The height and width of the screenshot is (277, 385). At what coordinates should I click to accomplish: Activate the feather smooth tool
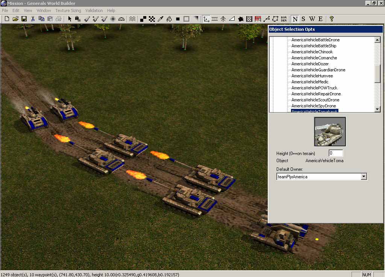[113, 19]
